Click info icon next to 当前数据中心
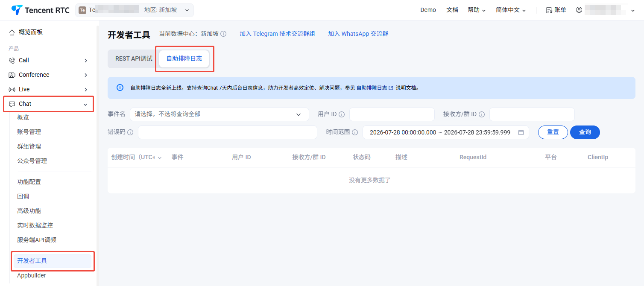The image size is (644, 286). (223, 34)
